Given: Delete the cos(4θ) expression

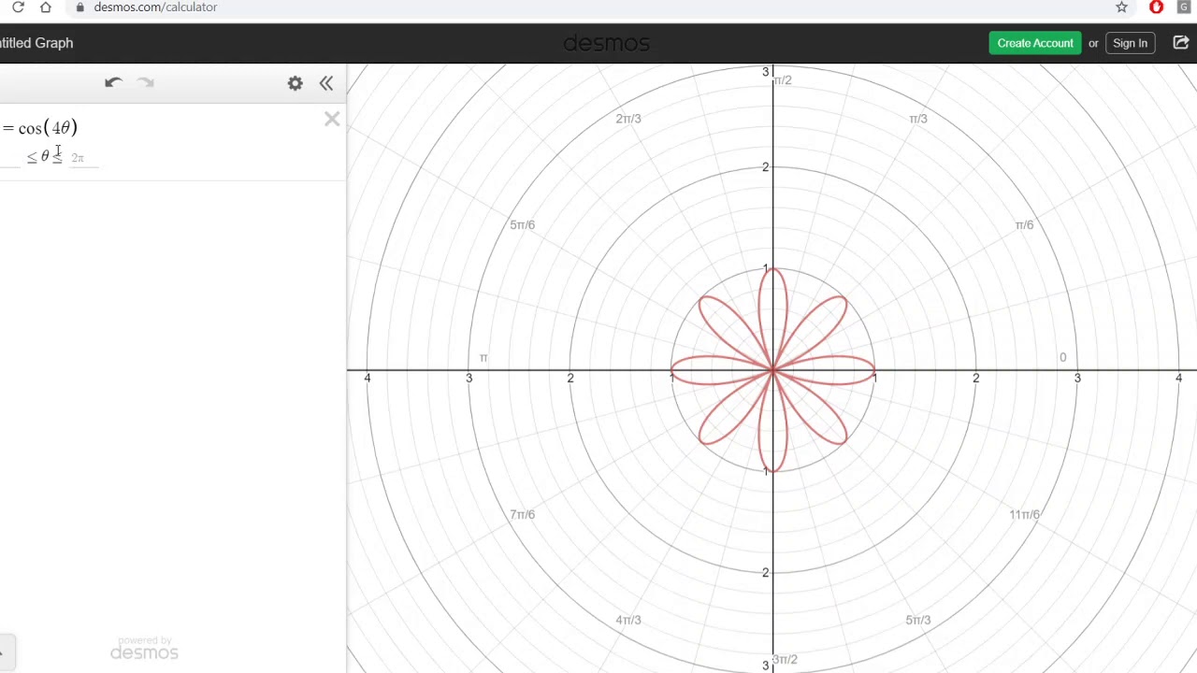Looking at the screenshot, I should 332,119.
